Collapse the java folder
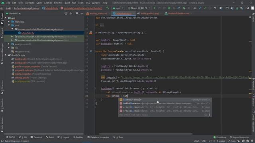255x143 pixels. [9, 25]
